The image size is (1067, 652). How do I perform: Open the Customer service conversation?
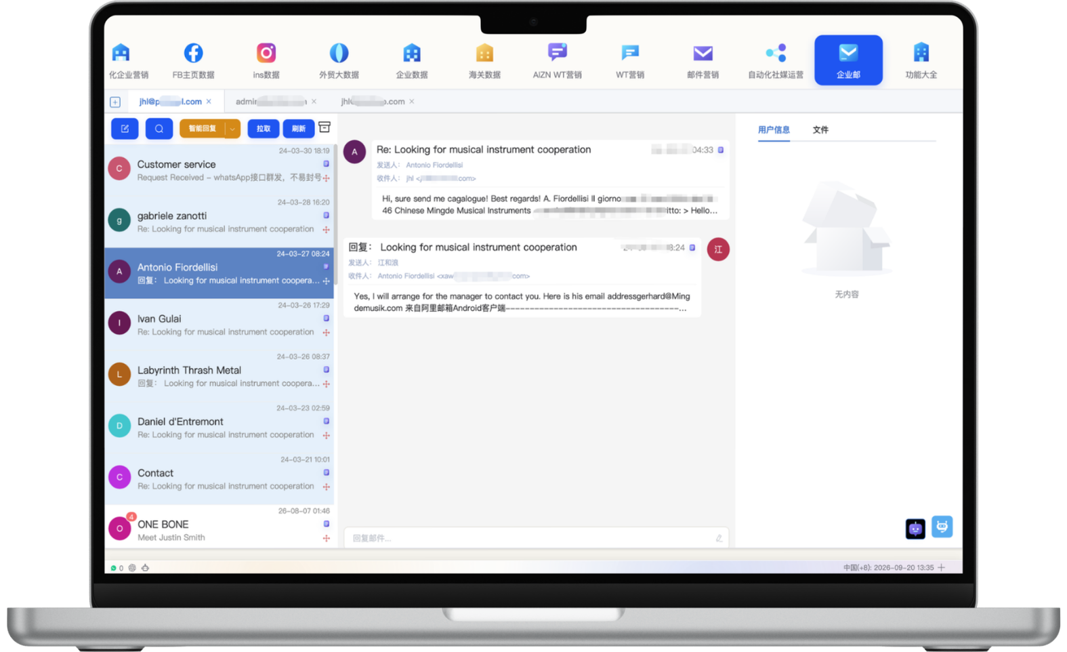coord(219,169)
